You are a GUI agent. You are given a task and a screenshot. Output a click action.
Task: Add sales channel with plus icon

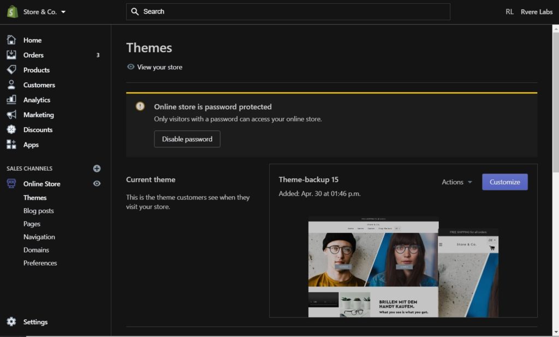click(97, 168)
